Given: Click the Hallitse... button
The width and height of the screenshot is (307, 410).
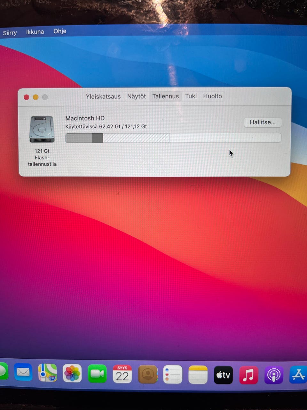Looking at the screenshot, I should point(263,122).
